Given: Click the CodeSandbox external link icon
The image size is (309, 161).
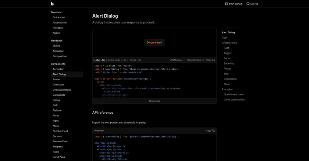Looking at the screenshot, I should 203,60.
